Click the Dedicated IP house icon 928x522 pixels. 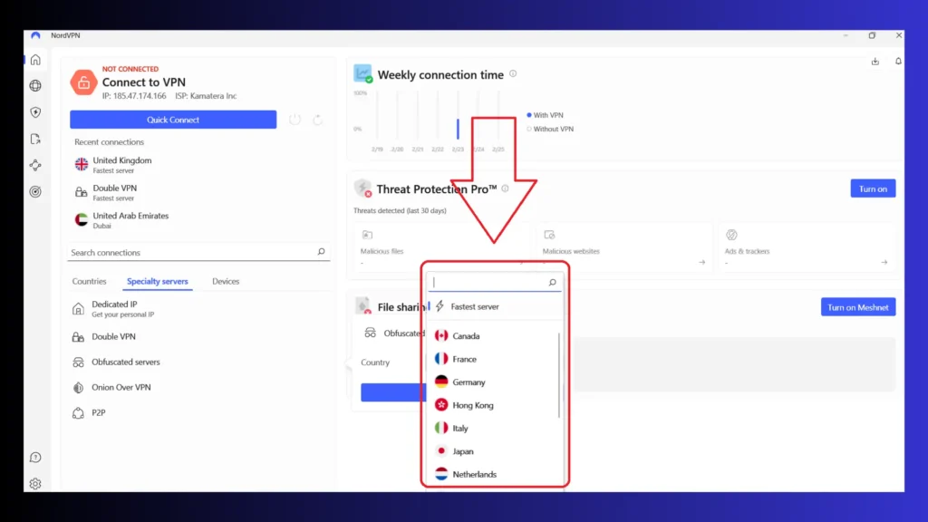point(78,308)
